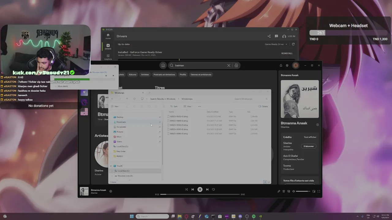
Task: Click REINSTALL for the GeForce driver
Action: pos(287,53)
